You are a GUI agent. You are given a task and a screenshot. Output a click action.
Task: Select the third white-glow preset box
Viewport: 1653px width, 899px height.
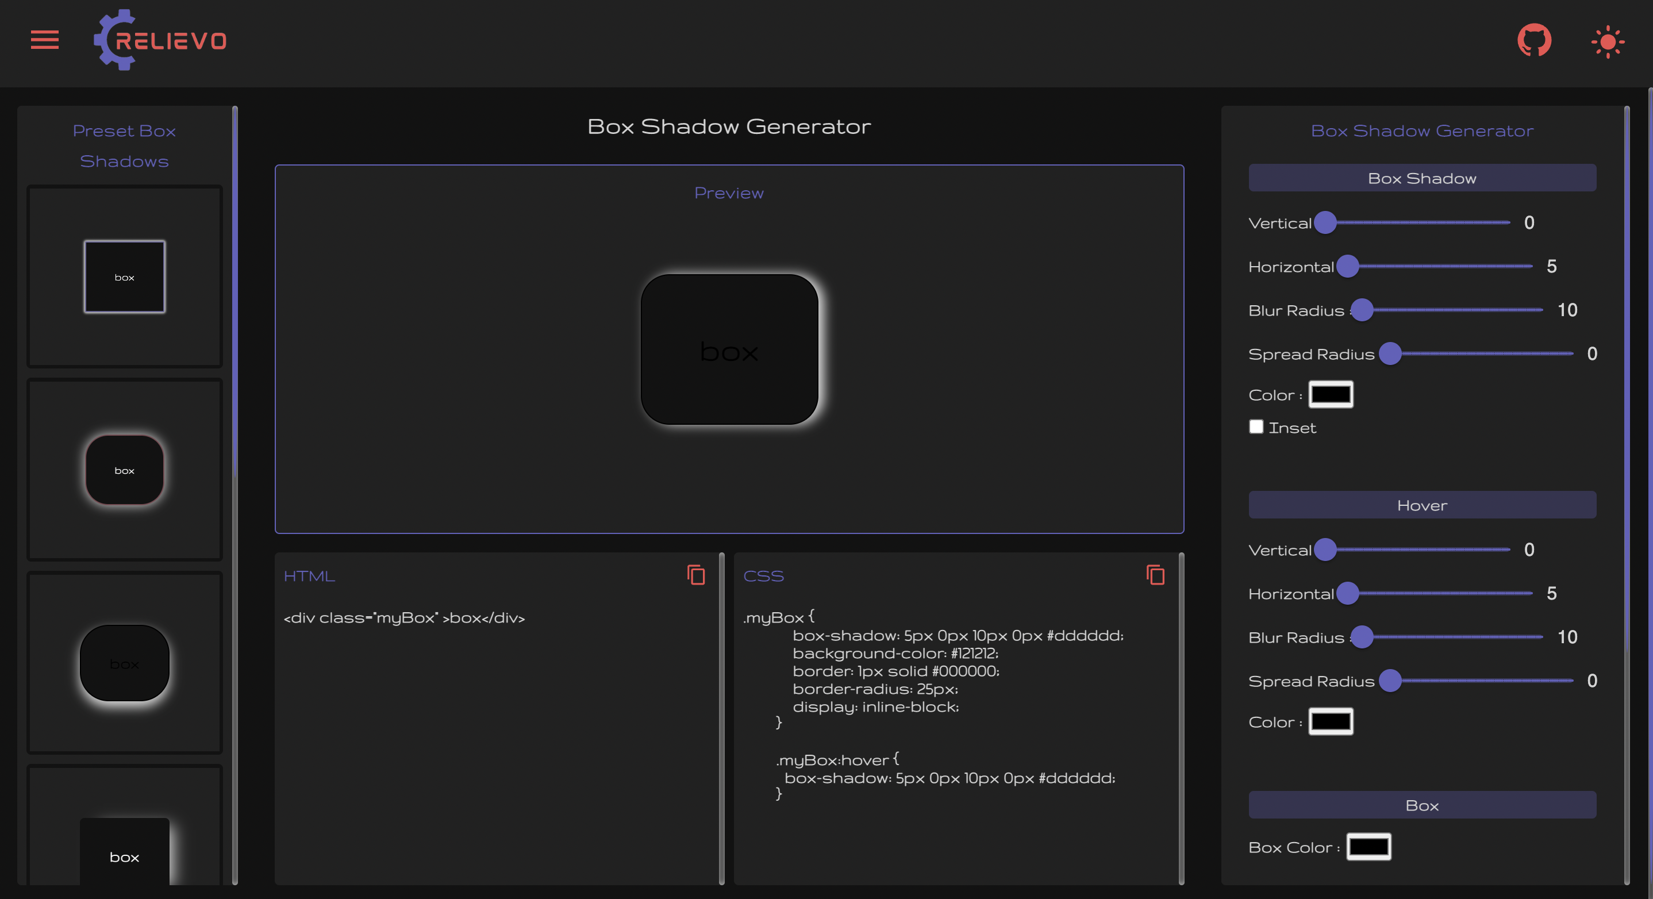(125, 663)
